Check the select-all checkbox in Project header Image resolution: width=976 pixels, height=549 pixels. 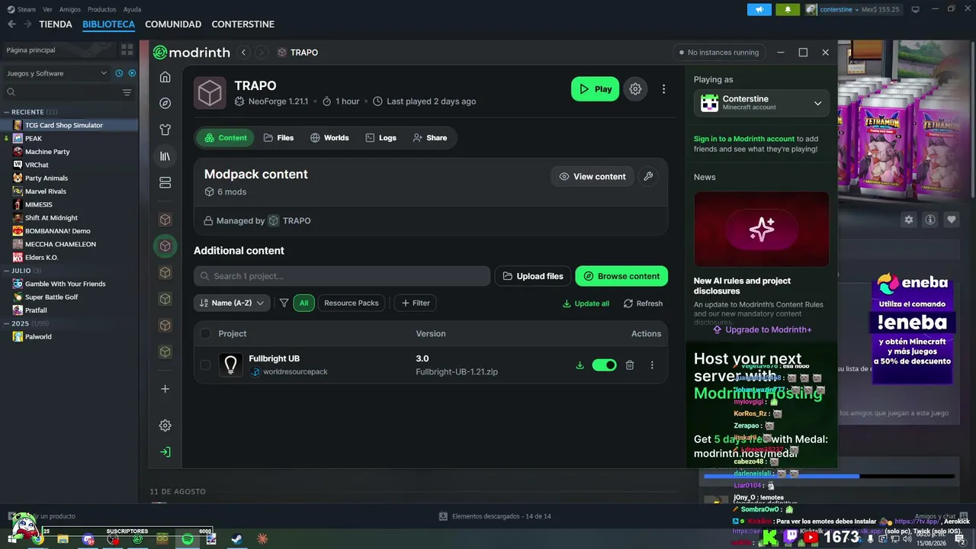click(x=205, y=333)
